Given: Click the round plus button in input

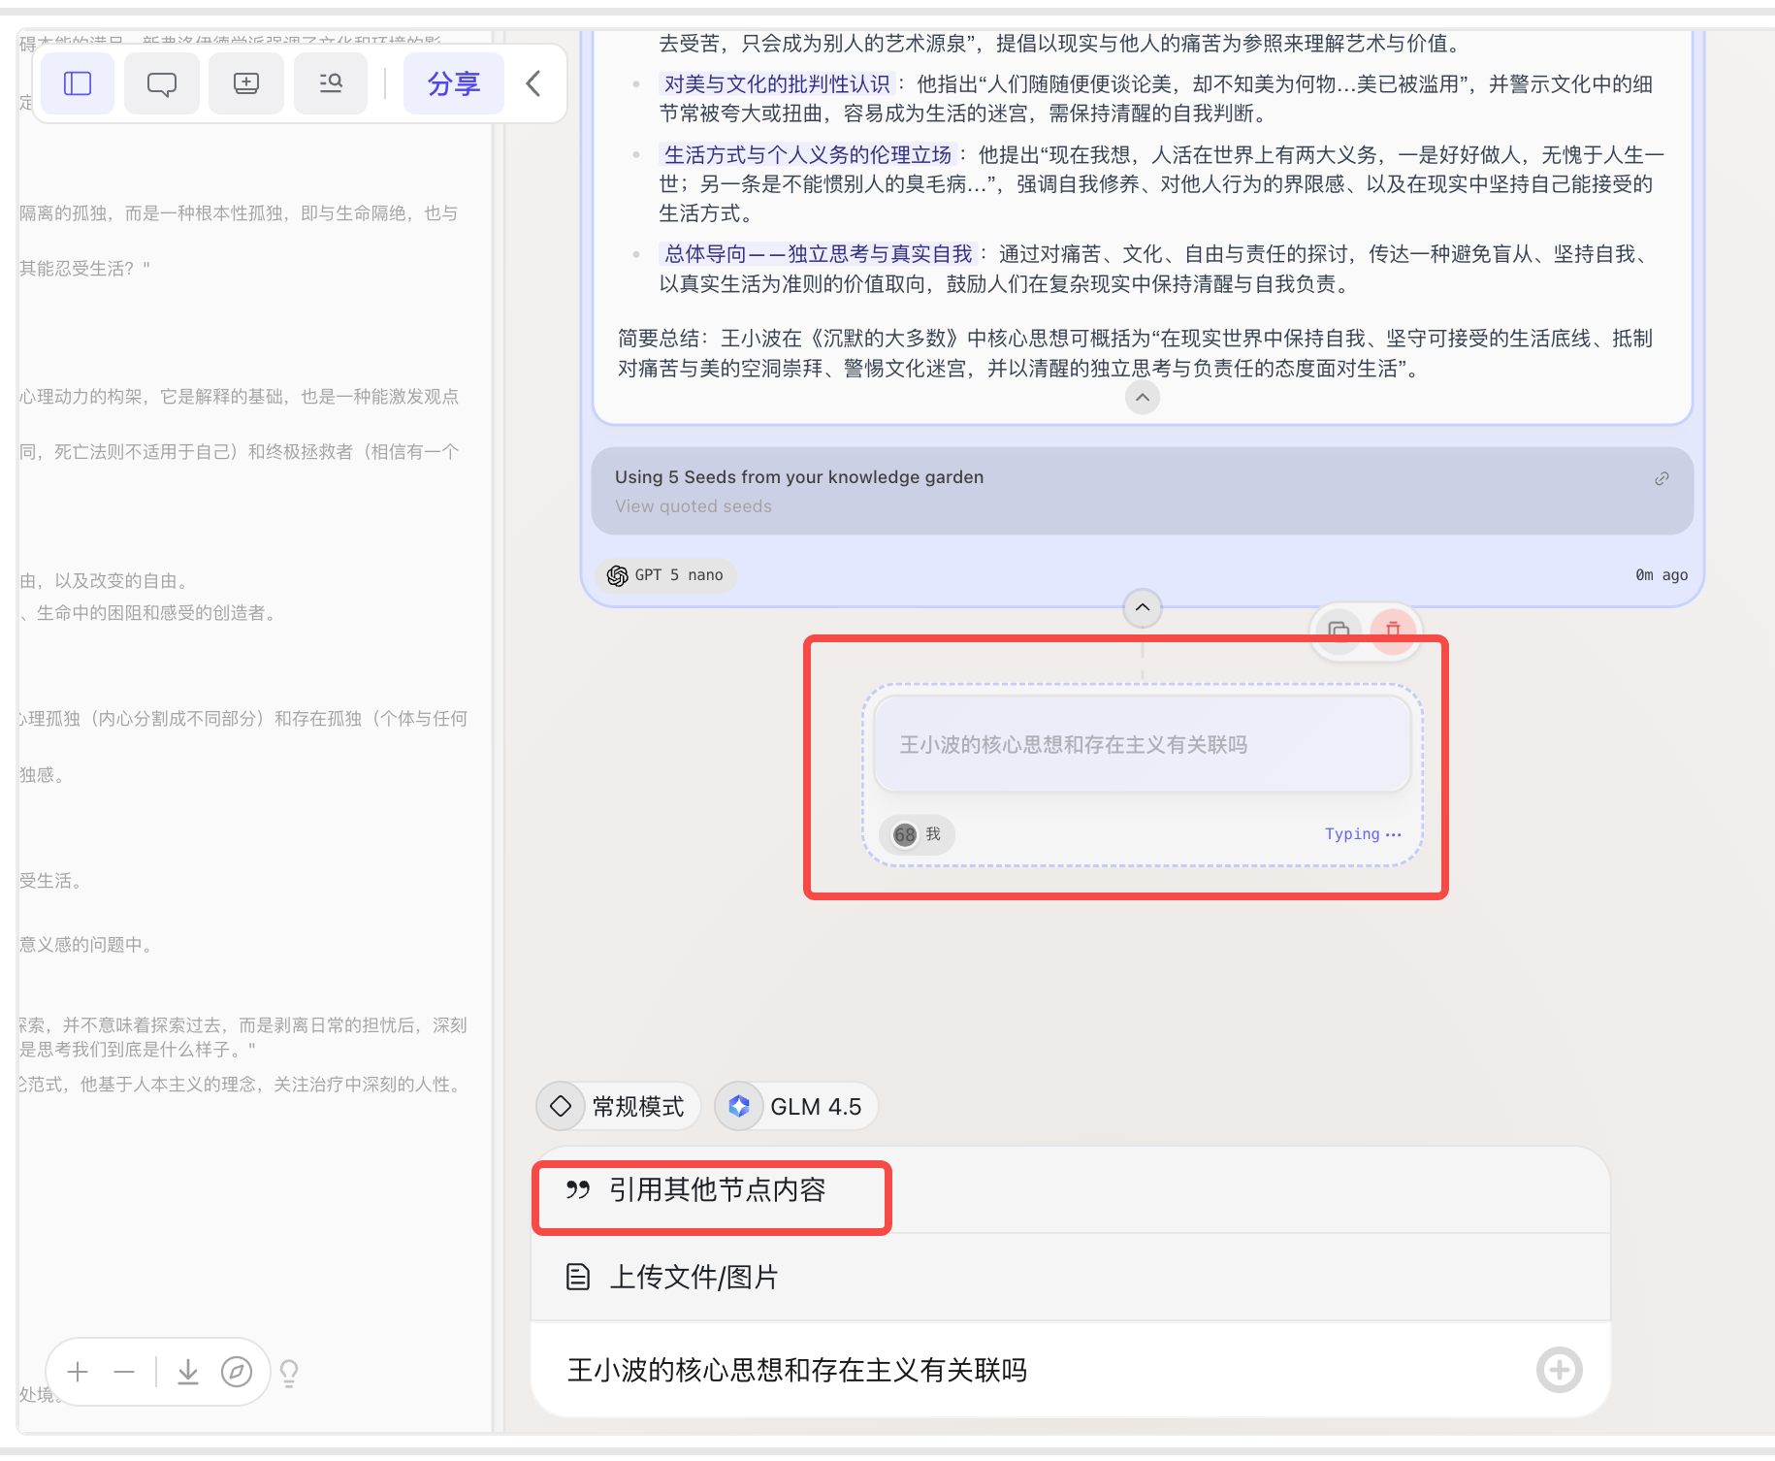Looking at the screenshot, I should (x=1560, y=1371).
